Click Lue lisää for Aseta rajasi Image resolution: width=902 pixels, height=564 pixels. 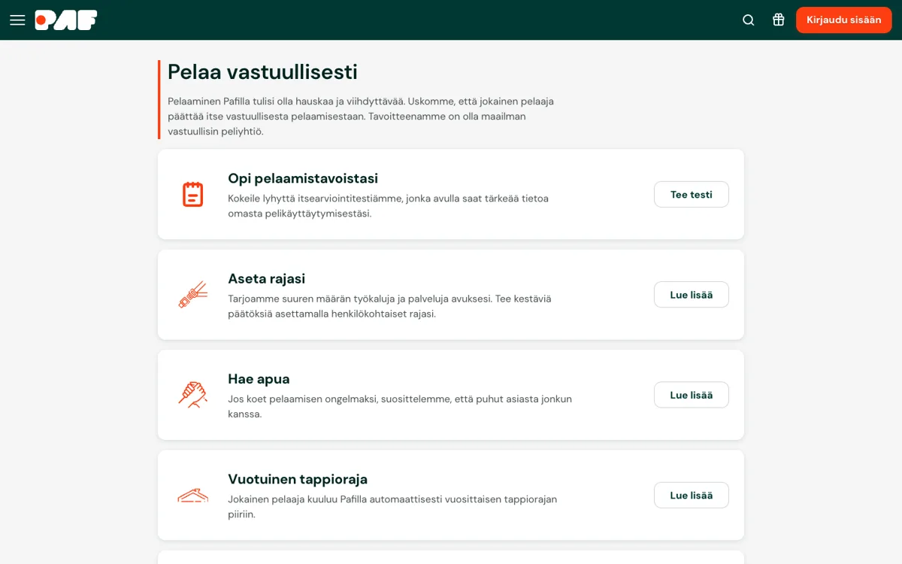coord(691,295)
